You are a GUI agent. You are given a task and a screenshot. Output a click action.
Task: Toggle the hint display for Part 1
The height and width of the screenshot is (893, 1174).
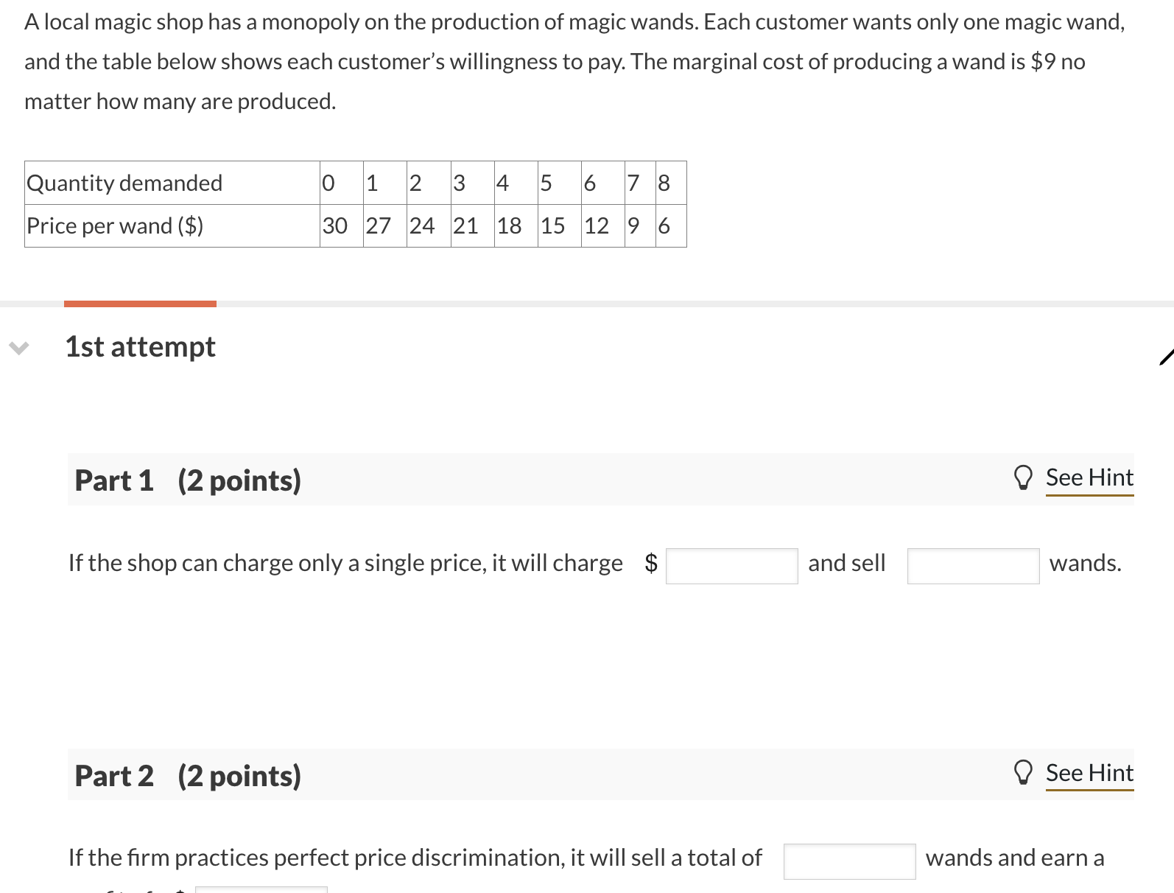[x=1089, y=477]
